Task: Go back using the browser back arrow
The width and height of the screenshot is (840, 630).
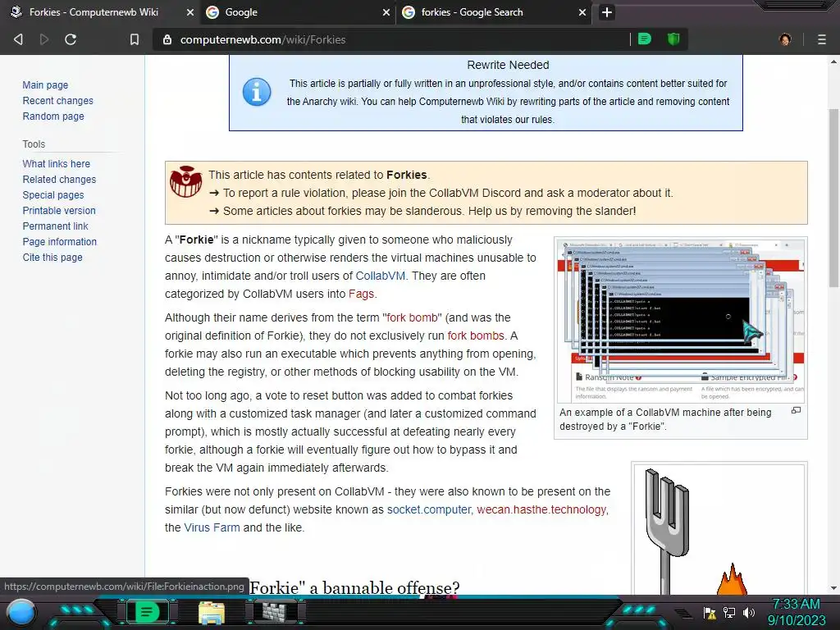Action: [x=18, y=39]
